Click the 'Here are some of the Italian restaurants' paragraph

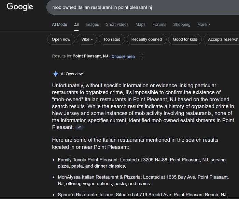coord(135,143)
